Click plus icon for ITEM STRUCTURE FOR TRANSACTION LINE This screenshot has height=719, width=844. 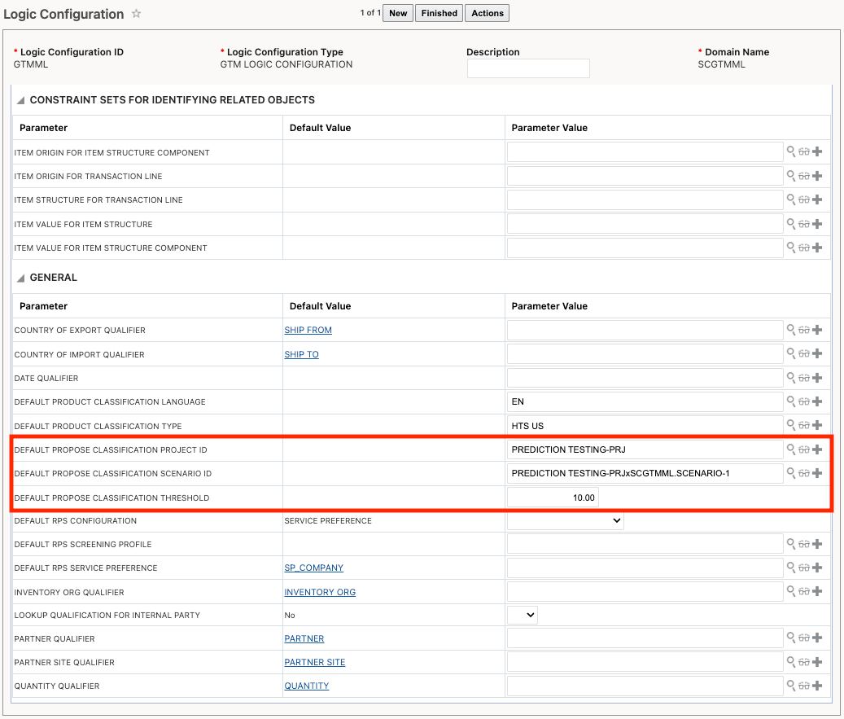817,199
